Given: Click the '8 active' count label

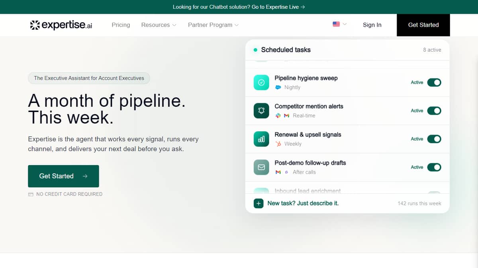Looking at the screenshot, I should tap(432, 50).
